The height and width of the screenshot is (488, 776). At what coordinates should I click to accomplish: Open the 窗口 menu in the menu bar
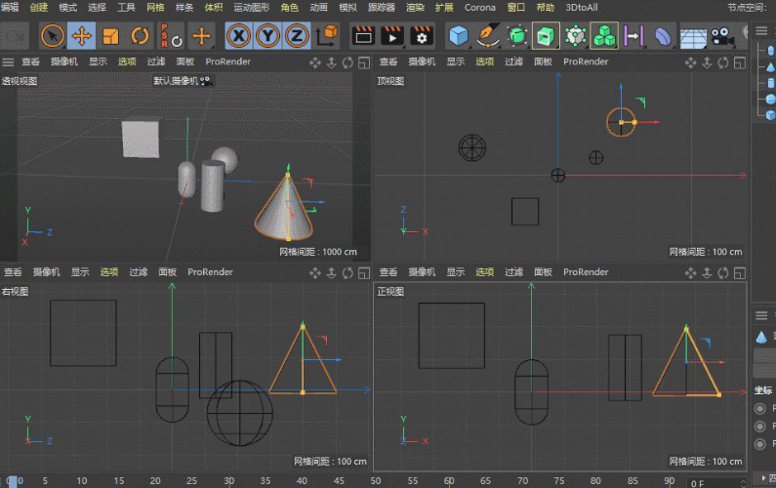coord(516,7)
